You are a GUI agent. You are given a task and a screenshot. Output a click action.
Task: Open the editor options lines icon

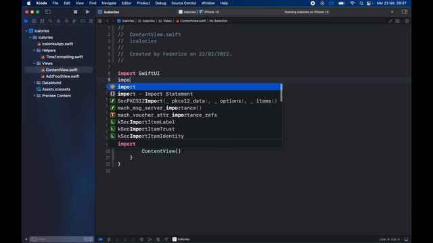pyautogui.click(x=398, y=21)
